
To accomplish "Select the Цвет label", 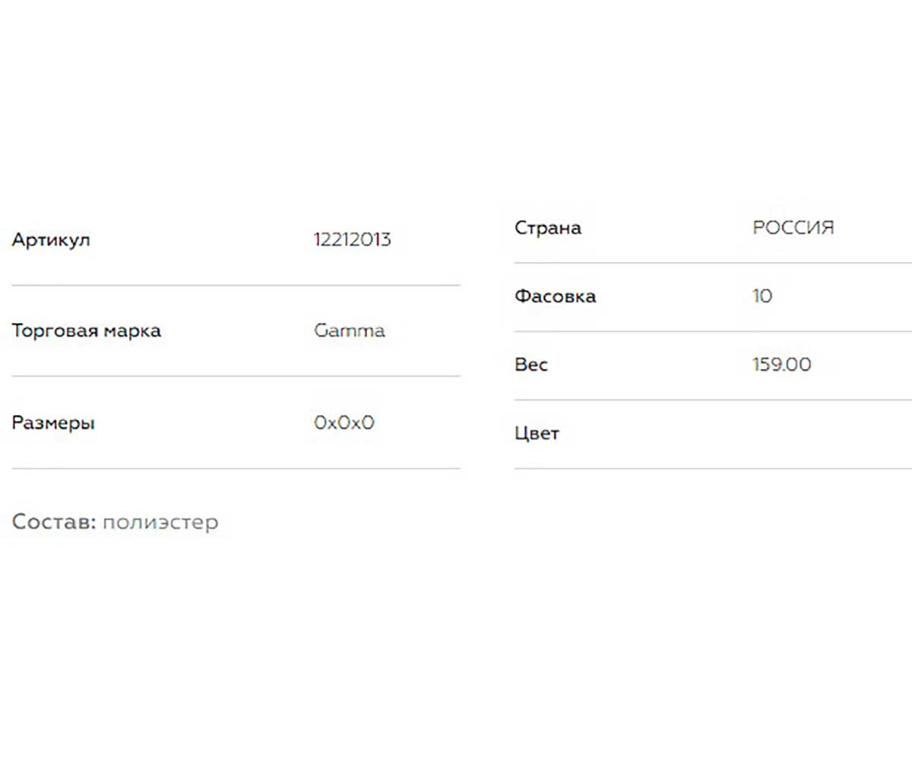I will [537, 434].
